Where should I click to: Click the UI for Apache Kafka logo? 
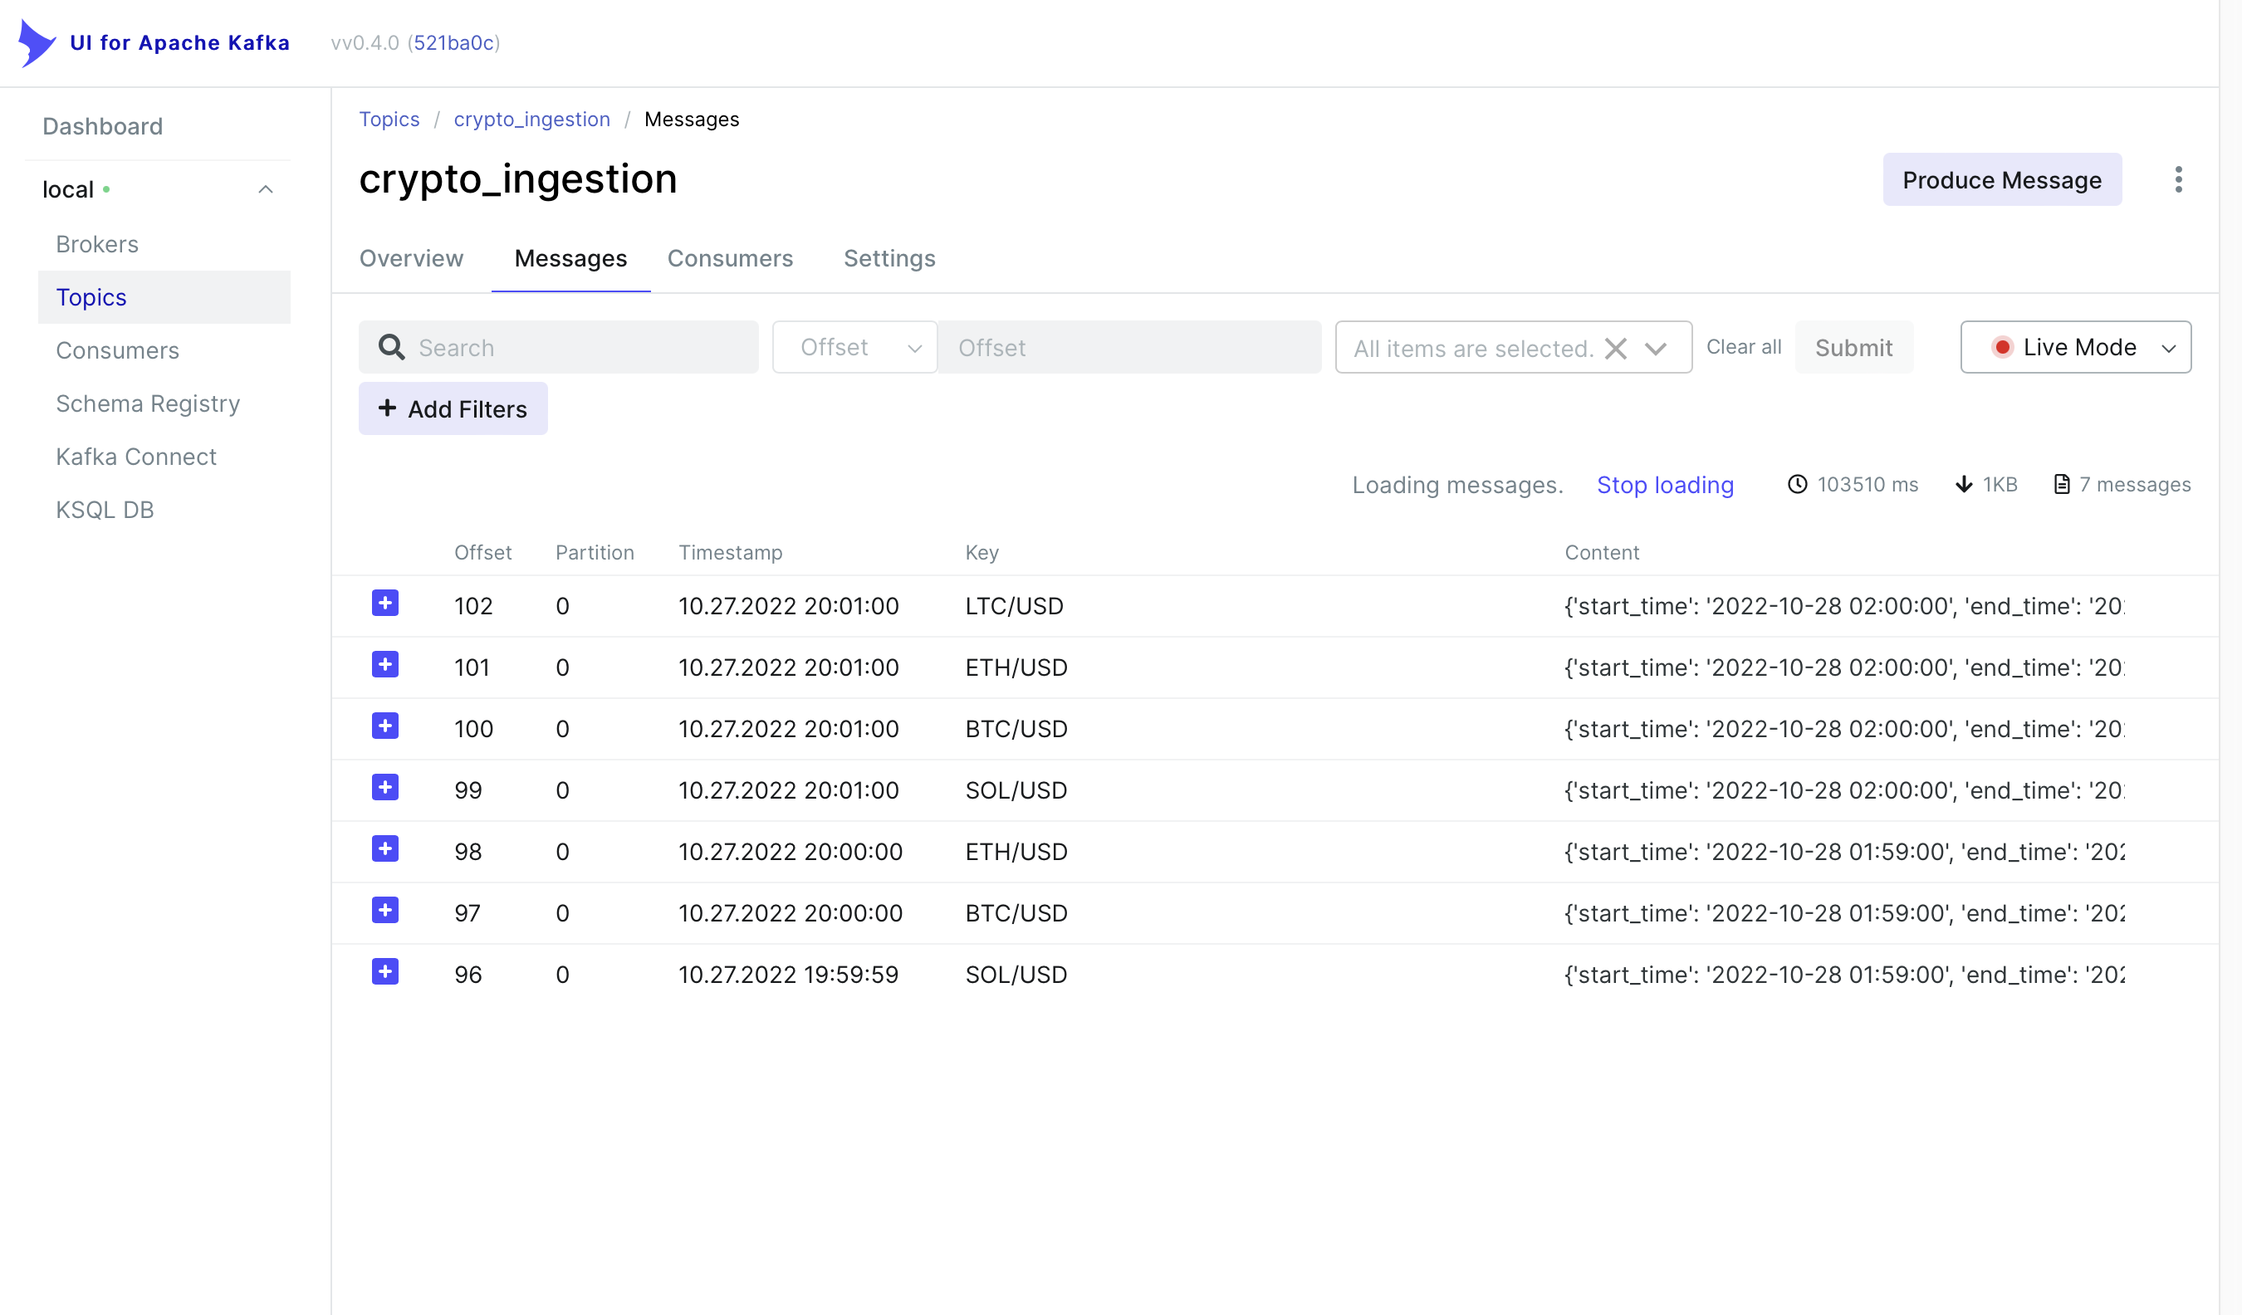pos(37,42)
